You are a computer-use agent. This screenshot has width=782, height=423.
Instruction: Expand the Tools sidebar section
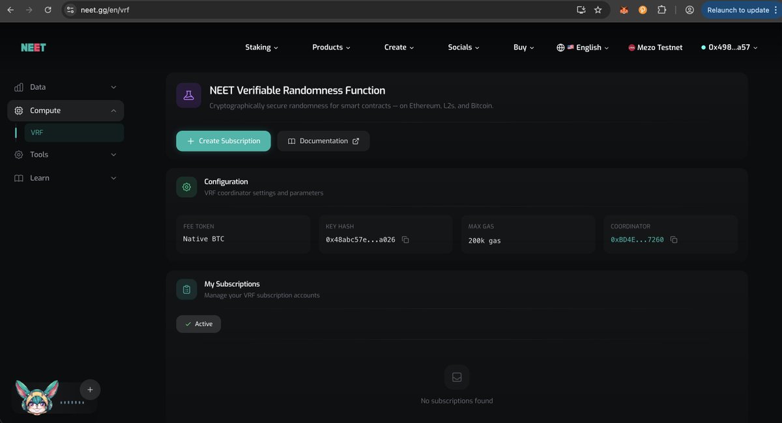click(66, 154)
